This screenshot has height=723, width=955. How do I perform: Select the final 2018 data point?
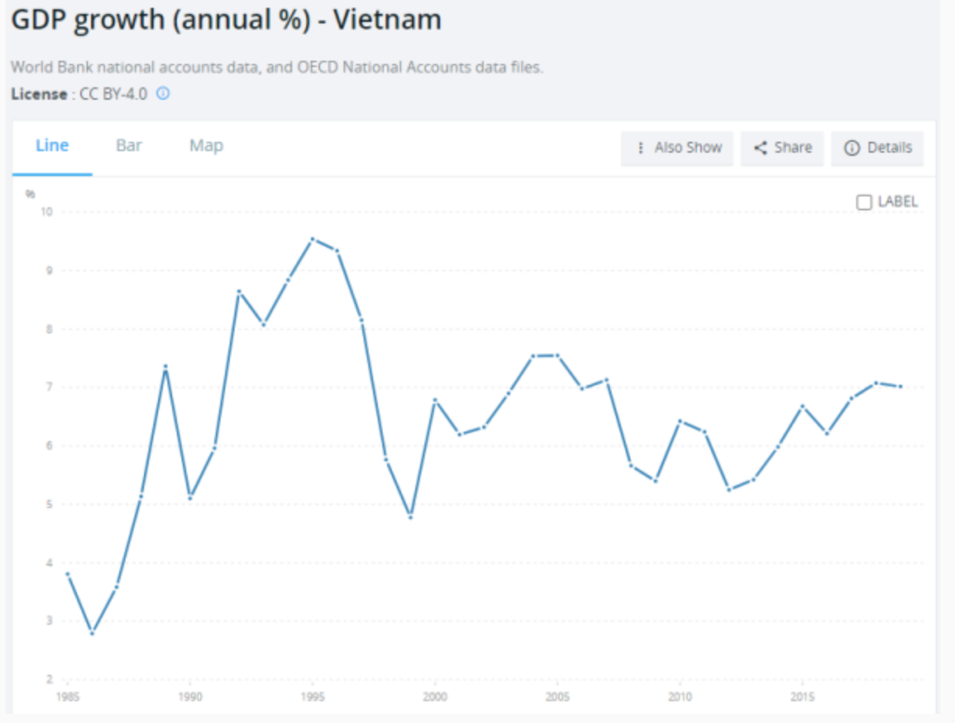point(901,386)
